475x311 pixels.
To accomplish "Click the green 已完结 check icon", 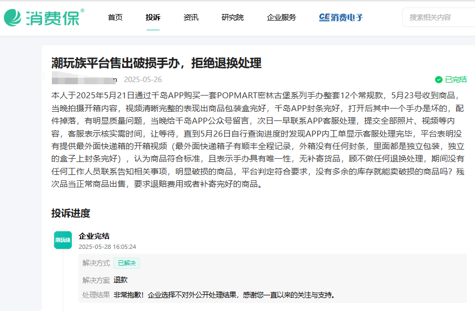I will click(x=439, y=80).
